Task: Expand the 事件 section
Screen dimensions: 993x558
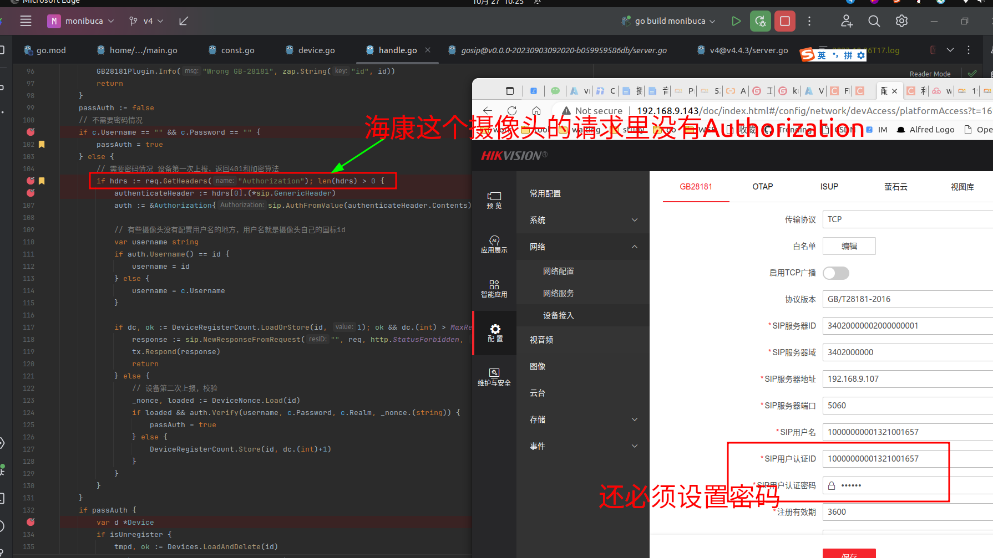Action: (635, 446)
